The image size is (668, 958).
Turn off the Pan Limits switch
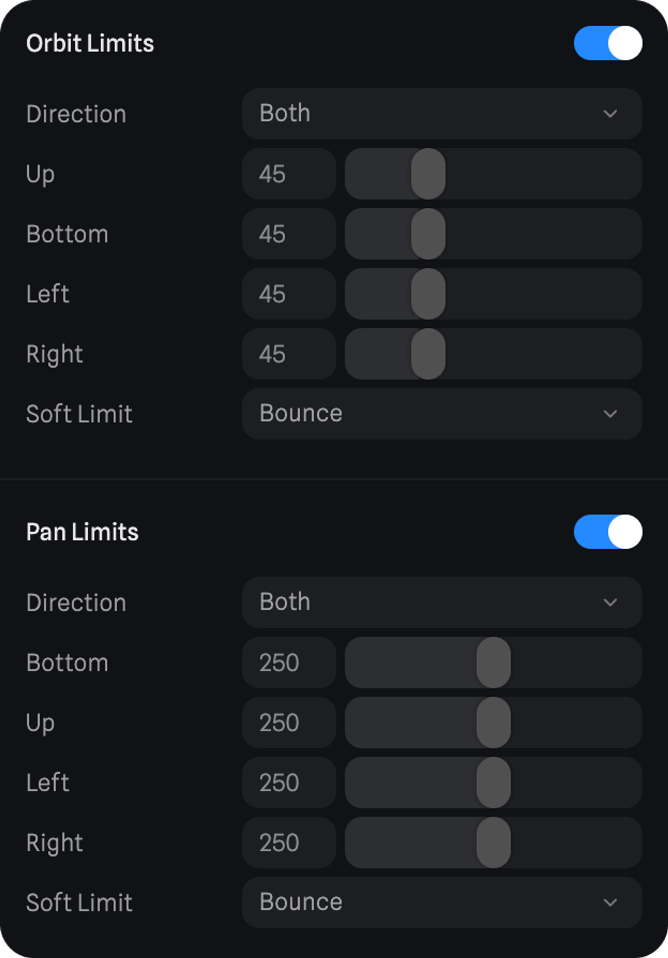pyautogui.click(x=608, y=532)
